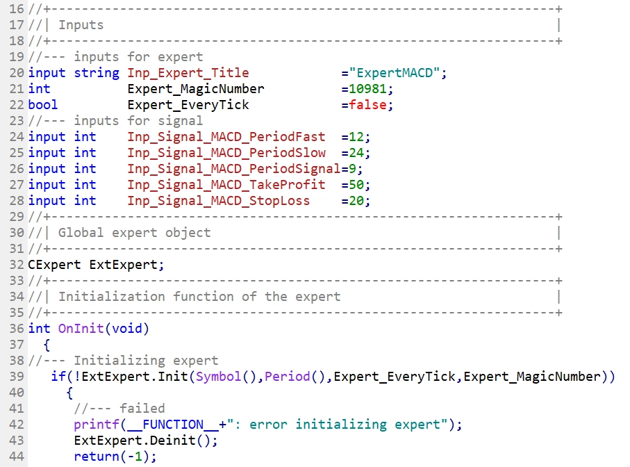Click the variable Inp_Expert_Title
Screen dimensions: 630x467
point(188,73)
